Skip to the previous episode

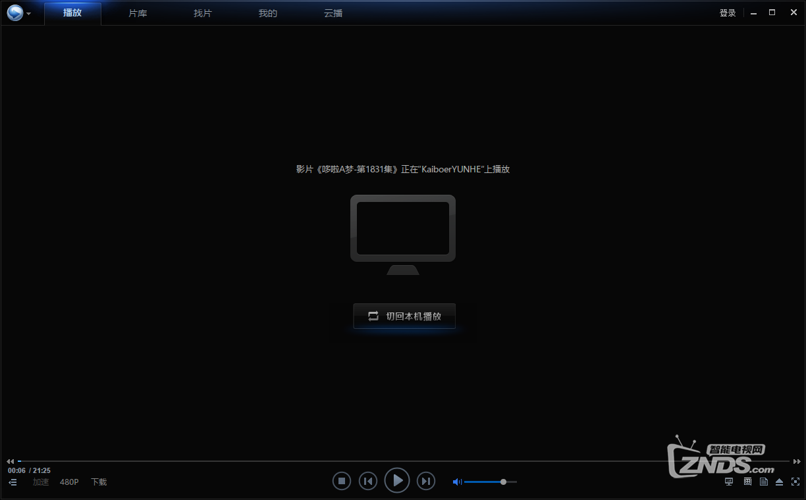pyautogui.click(x=368, y=481)
